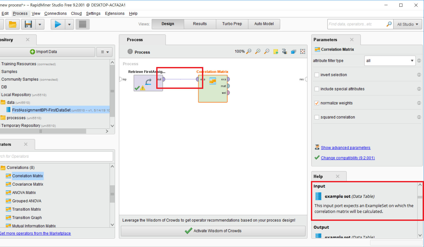Close the Repository panel tab
Screen dimensions: 424x247
click(x=28, y=40)
